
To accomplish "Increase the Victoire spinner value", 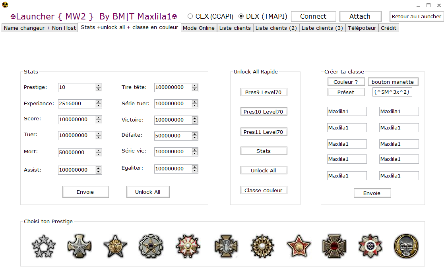I will point(194,118).
